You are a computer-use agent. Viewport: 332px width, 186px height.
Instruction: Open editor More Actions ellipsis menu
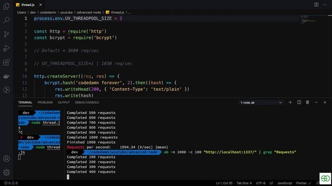click(325, 5)
